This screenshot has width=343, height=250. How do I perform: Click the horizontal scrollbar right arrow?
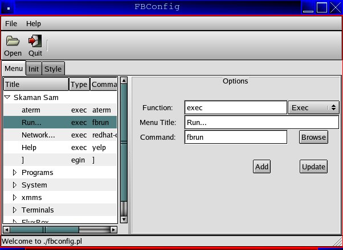pyautogui.click(x=113, y=230)
